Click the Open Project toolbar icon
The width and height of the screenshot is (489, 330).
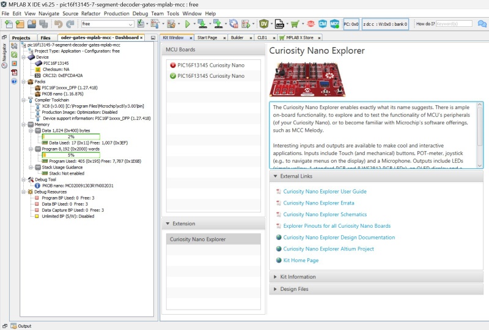[x=32, y=24]
